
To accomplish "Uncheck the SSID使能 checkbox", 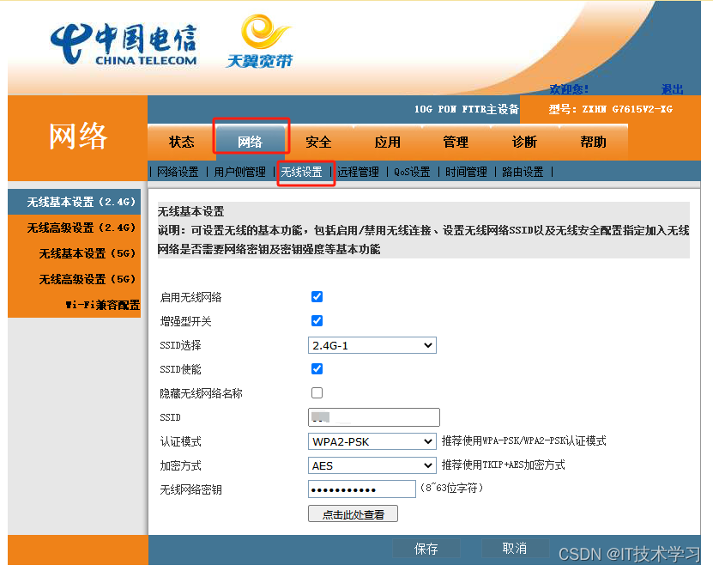I will point(317,369).
